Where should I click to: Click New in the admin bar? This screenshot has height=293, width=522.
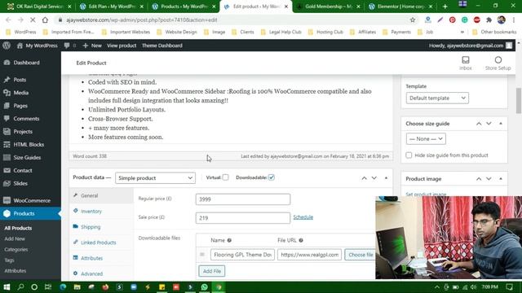[92, 46]
